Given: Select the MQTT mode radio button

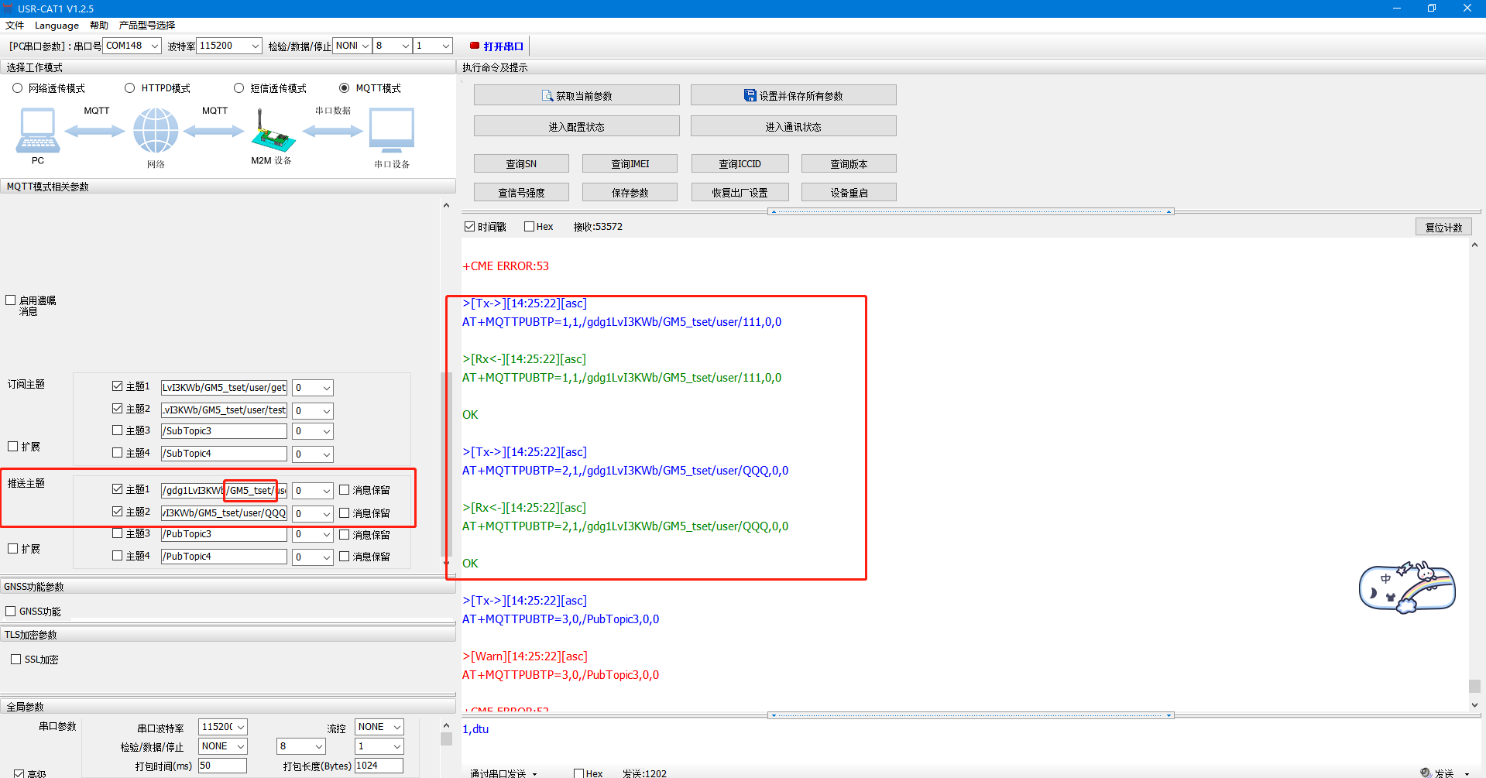Looking at the screenshot, I should [x=345, y=88].
